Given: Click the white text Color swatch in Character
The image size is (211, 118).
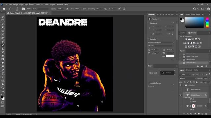Looking at the screenshot, I should pyautogui.click(x=170, y=56).
